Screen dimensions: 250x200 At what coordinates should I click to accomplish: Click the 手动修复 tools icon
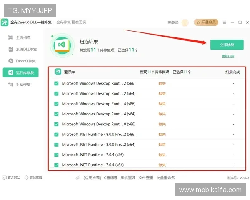point(11,84)
